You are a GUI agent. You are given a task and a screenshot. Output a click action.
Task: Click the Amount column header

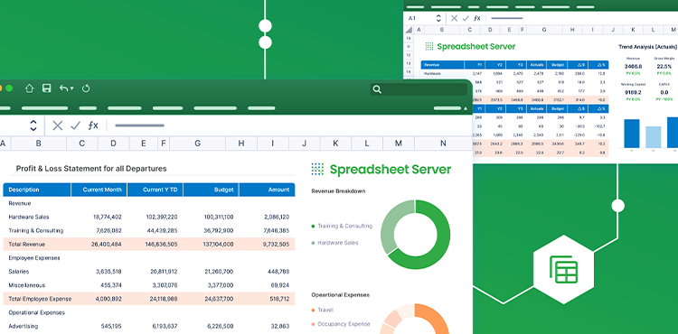click(268, 190)
